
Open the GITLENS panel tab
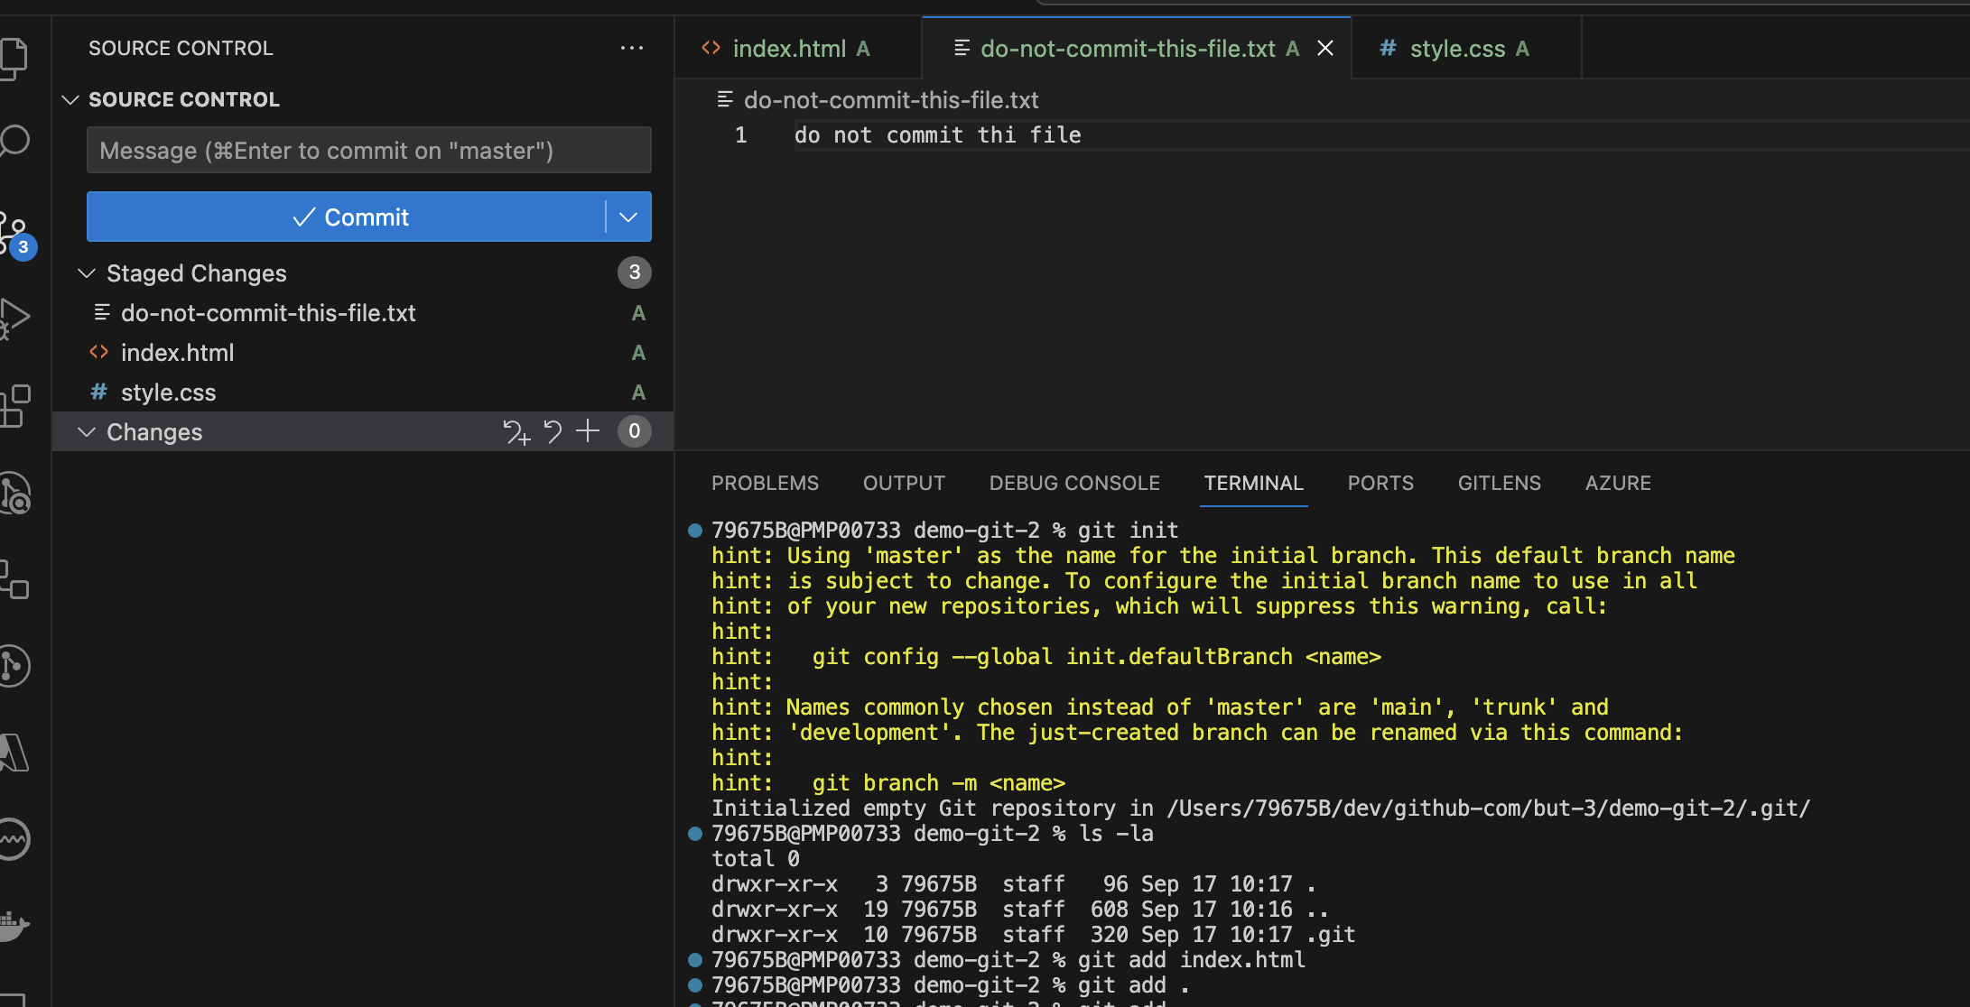(1500, 483)
